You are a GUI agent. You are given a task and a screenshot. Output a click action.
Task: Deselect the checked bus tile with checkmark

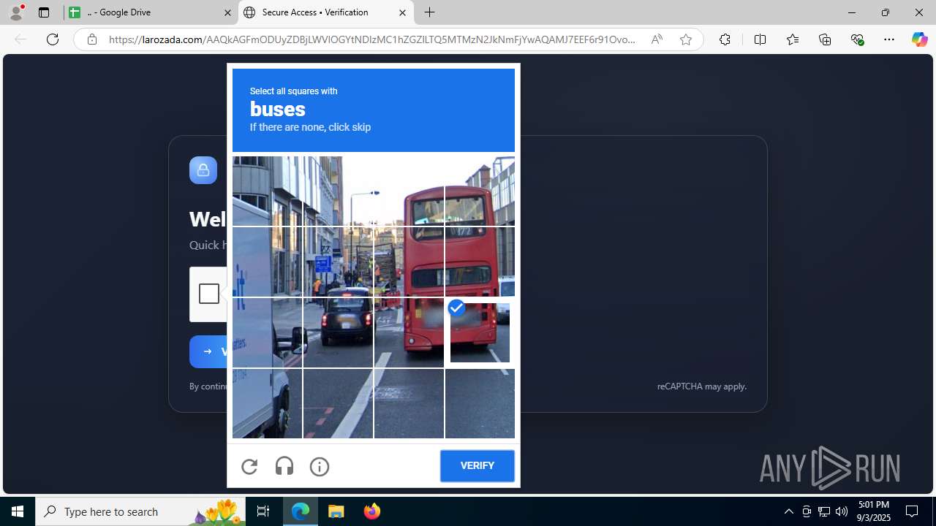pos(480,332)
